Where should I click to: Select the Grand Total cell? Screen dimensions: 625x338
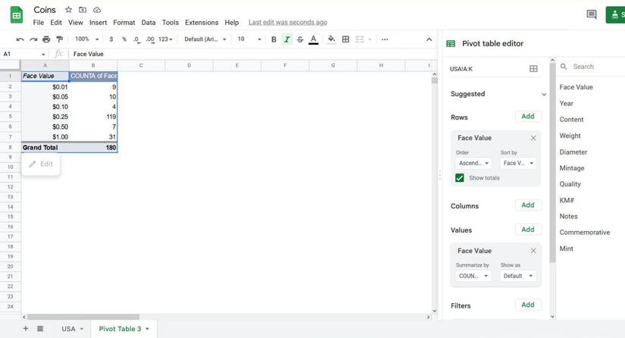pyautogui.click(x=45, y=148)
